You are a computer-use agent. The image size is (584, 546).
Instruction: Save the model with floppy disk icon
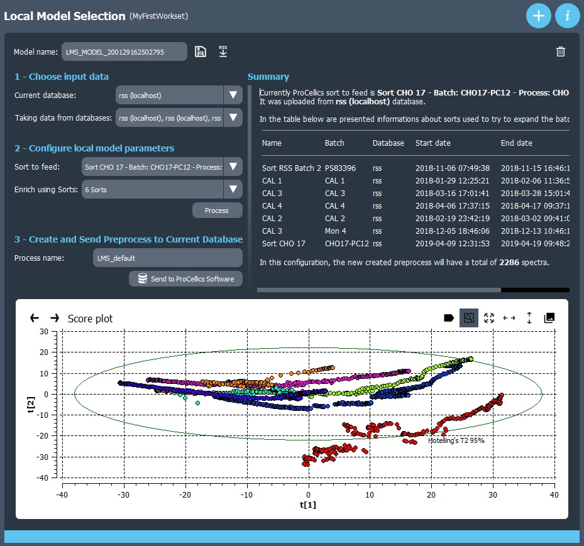tap(201, 52)
